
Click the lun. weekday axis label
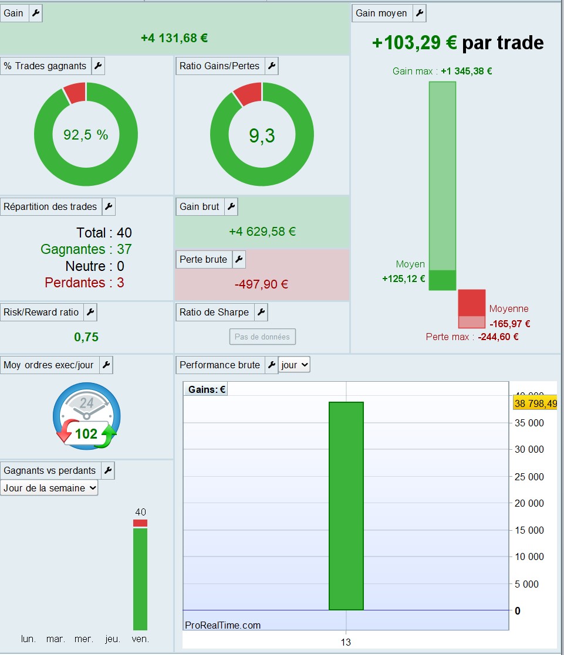point(28,639)
